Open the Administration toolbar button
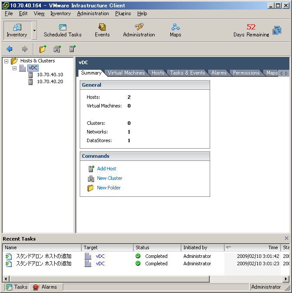 tap(139, 30)
